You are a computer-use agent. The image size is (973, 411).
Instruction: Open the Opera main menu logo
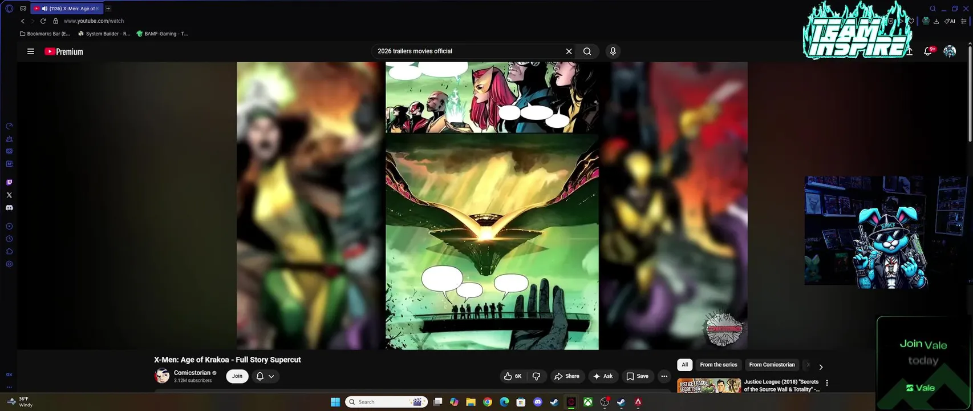(9, 9)
